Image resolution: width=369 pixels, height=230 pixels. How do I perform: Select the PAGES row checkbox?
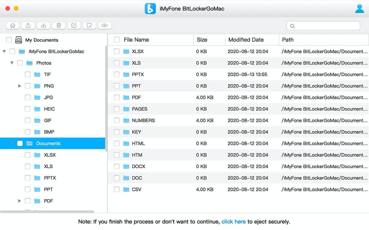[x=117, y=109]
